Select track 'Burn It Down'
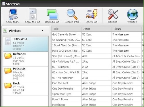144x107 pixels. (x=60, y=99)
